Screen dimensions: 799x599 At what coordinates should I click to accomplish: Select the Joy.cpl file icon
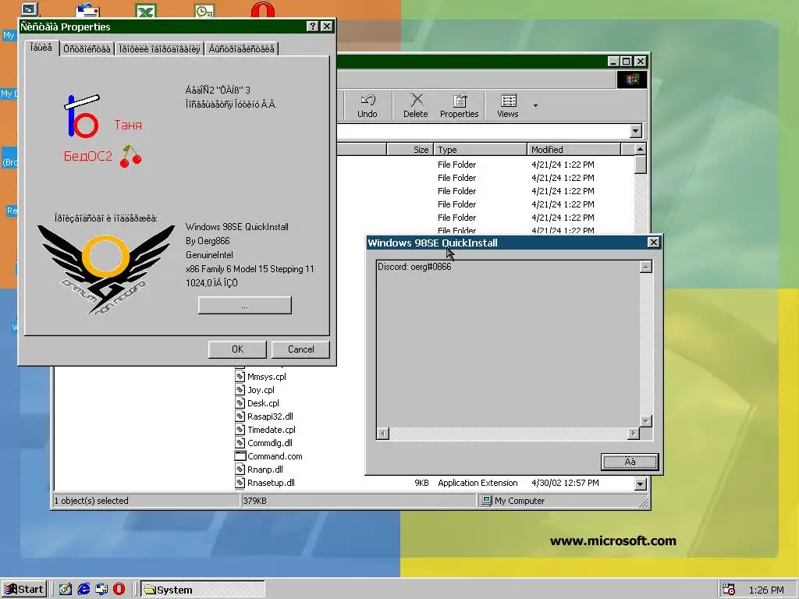[x=240, y=390]
